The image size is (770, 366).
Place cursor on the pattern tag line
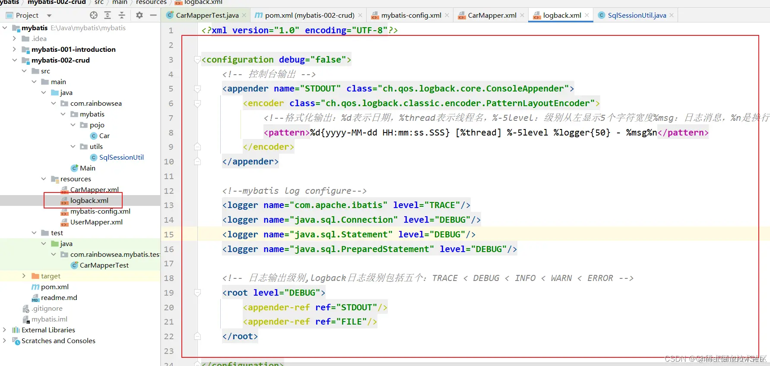pyautogui.click(x=486, y=133)
